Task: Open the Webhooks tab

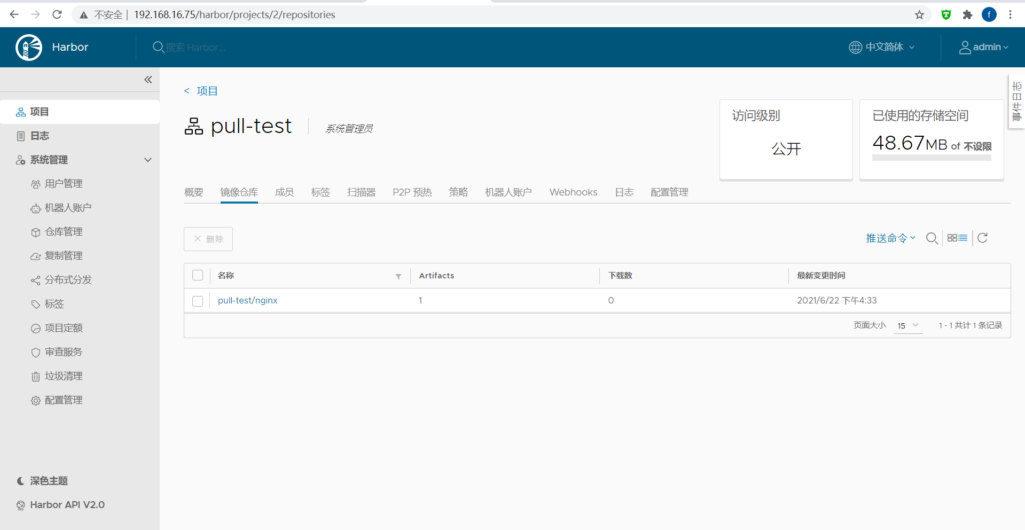Action: [573, 192]
